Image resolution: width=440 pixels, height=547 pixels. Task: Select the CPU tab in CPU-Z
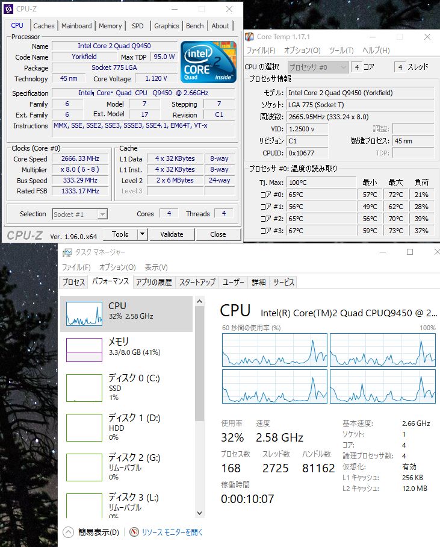click(17, 25)
